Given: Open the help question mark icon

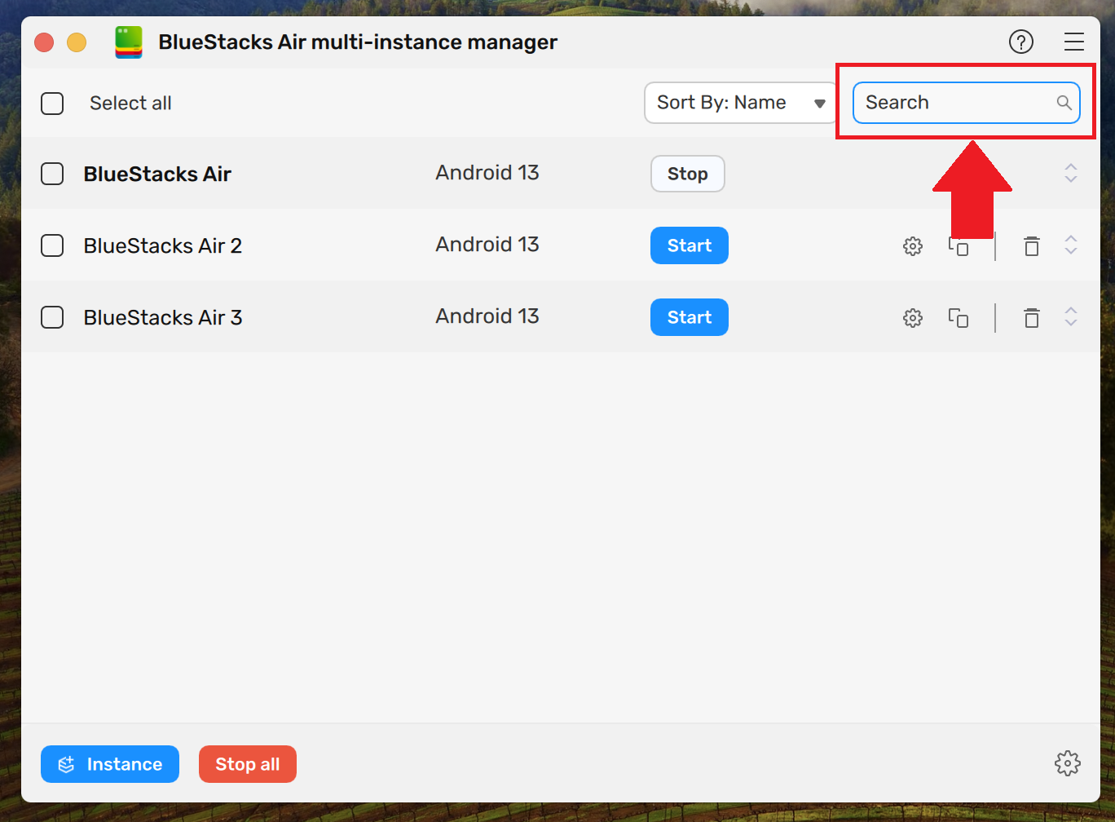Looking at the screenshot, I should click(1021, 42).
